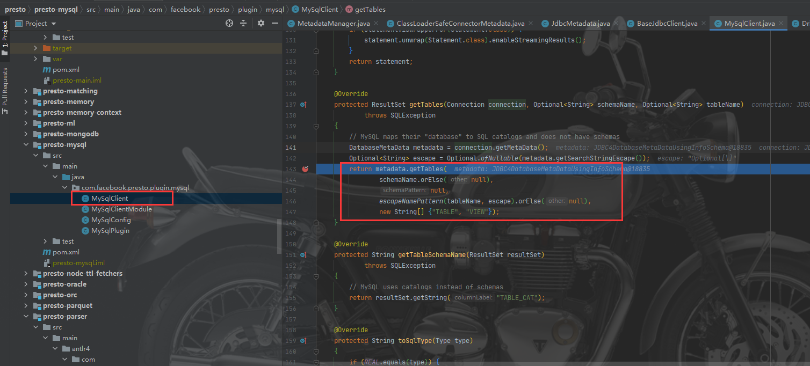Screen dimensions: 810x366
Task: Select the presto-parquet module row
Action: tap(146, 306)
